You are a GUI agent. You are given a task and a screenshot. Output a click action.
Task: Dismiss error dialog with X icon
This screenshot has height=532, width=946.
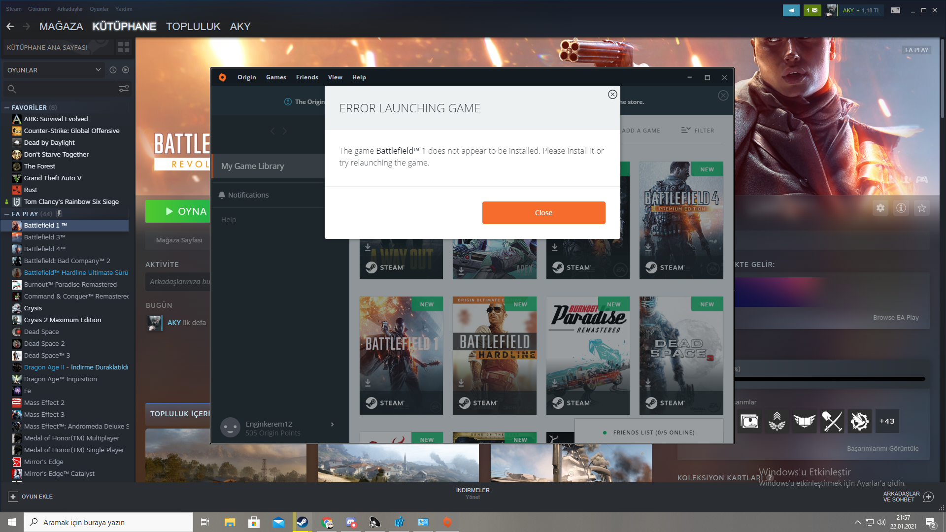click(612, 94)
